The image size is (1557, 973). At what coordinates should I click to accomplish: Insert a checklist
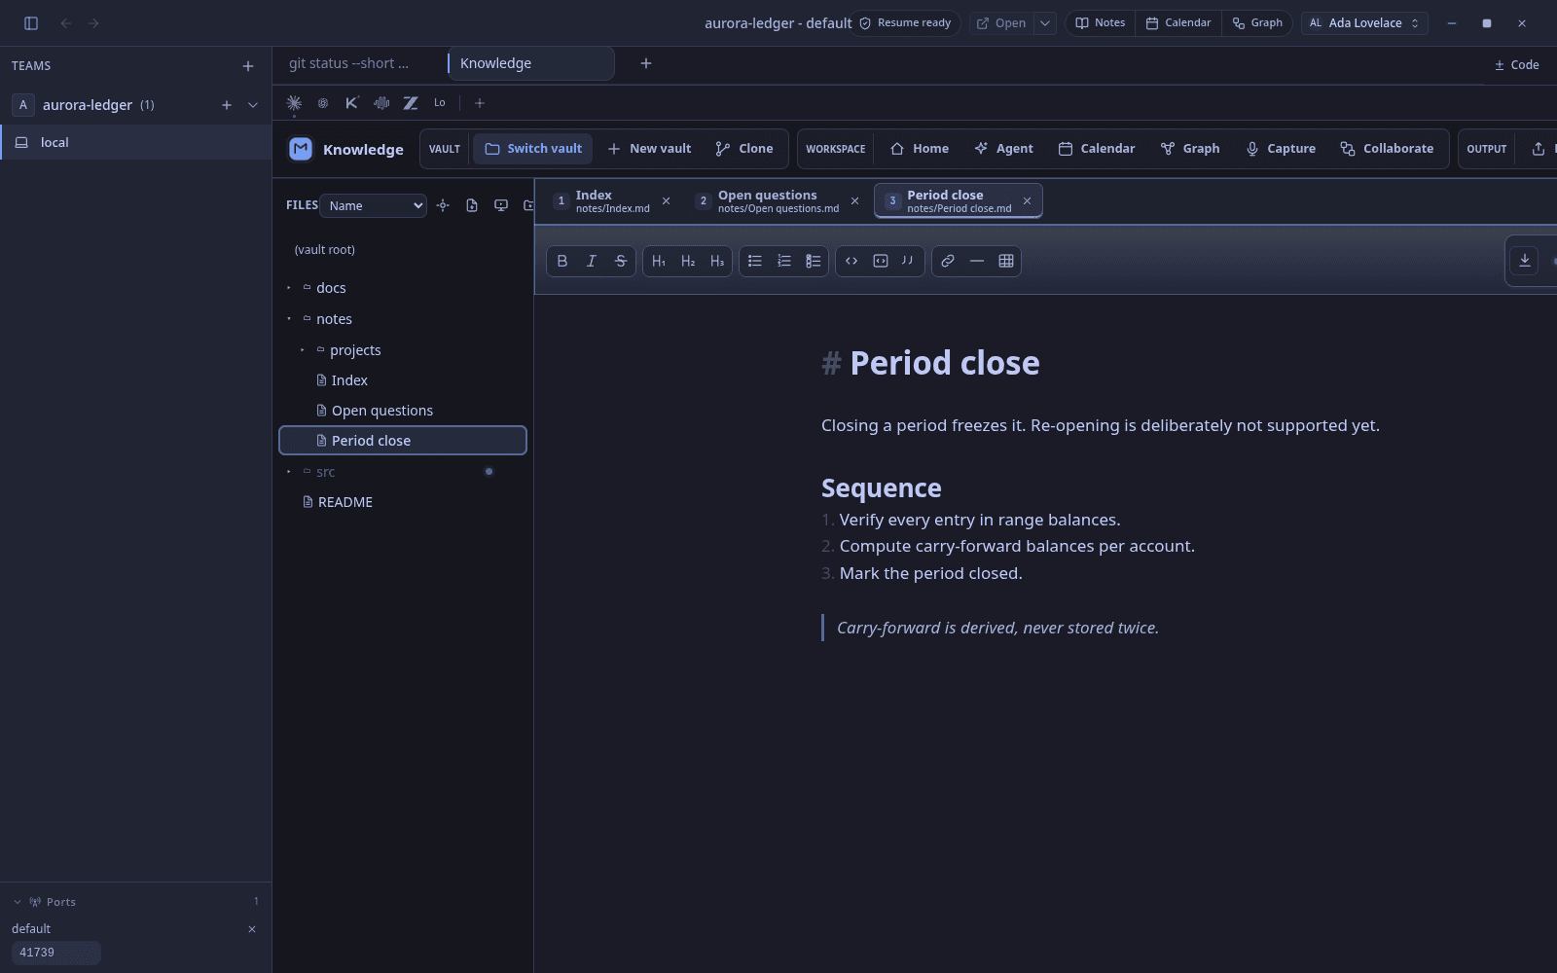pyautogui.click(x=814, y=261)
